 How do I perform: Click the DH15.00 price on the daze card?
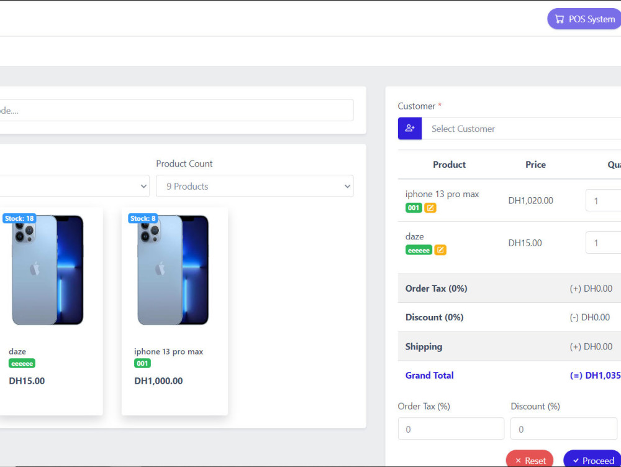(x=27, y=381)
